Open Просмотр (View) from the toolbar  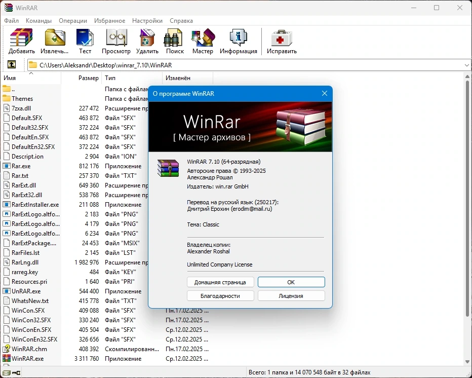[x=116, y=41]
